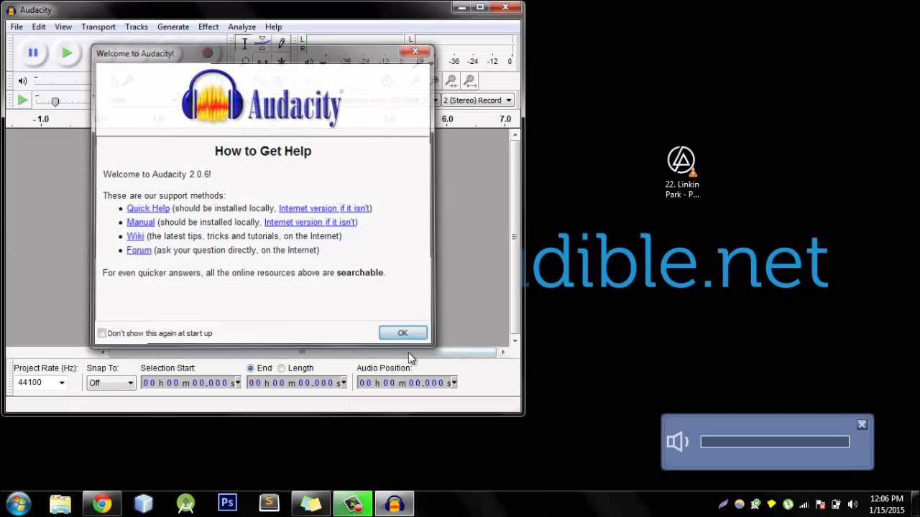
Task: Open Android Studio taskbar icon
Action: click(x=185, y=503)
